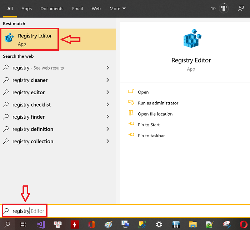The width and height of the screenshot is (250, 230).
Task: Click the feedback person icon
Action: [x=241, y=9]
